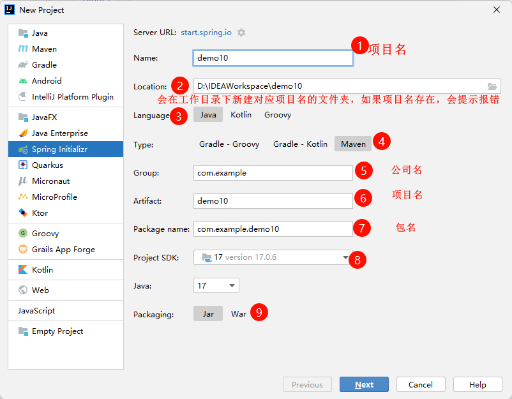Viewport: 512px width, 399px height.
Task: Click the Web globe icon
Action: tap(23, 290)
